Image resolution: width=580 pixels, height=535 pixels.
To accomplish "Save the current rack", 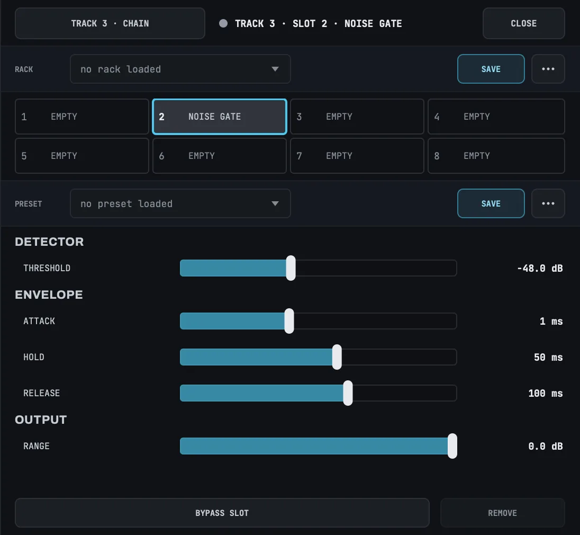I will point(491,69).
